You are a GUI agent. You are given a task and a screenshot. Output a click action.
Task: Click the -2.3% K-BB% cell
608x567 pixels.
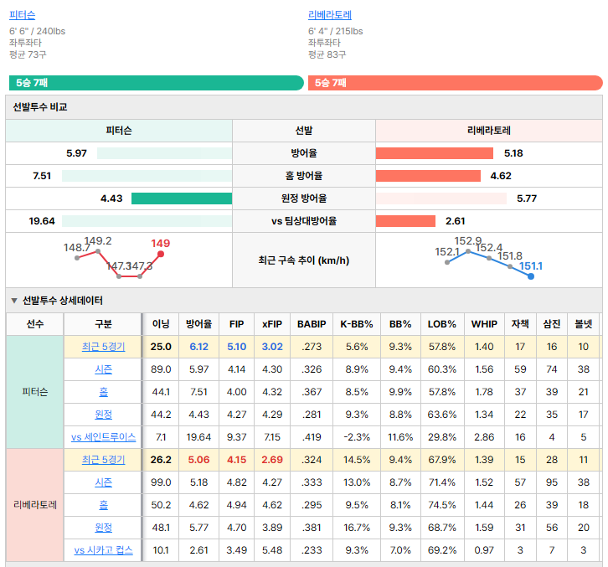[357, 437]
